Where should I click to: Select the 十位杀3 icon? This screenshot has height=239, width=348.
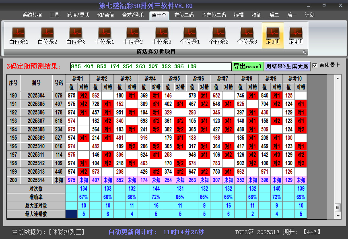(x=161, y=35)
